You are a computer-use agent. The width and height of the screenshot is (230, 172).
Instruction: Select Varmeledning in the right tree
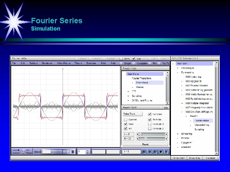pyautogui.click(x=202, y=125)
